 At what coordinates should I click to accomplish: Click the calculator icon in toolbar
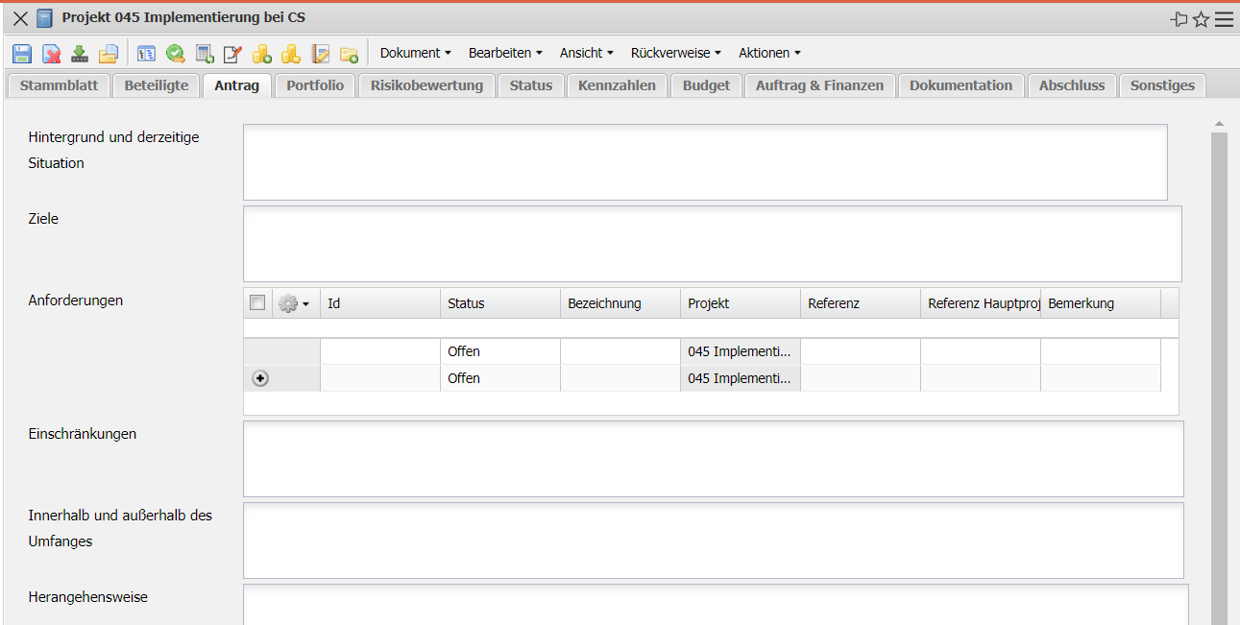click(x=205, y=54)
